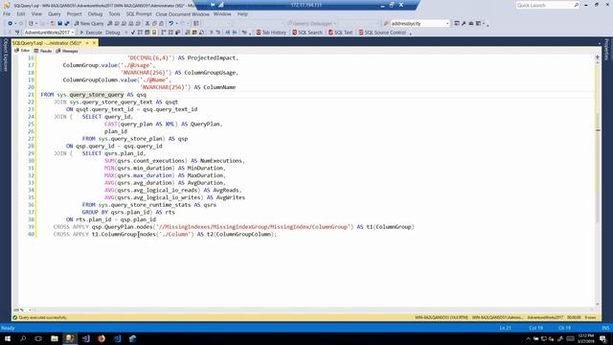
Task: Click the Save All toolbar icon
Action: coord(67,23)
